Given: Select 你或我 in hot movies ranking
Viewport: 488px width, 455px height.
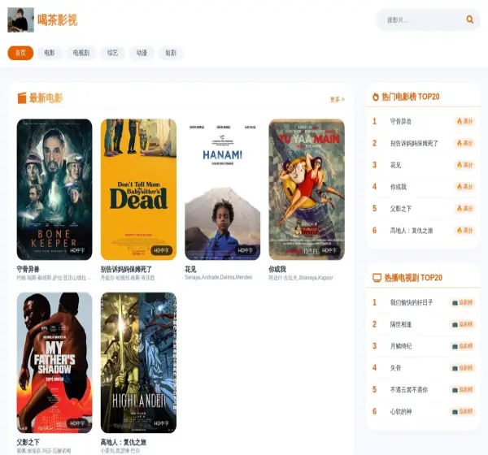Looking at the screenshot, I should click(x=399, y=187).
